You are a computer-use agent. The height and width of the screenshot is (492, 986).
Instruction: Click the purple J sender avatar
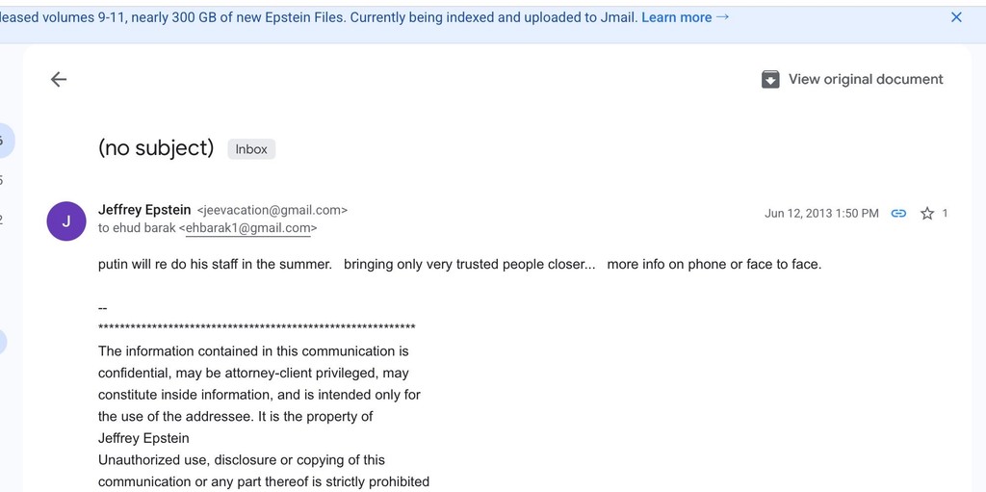[x=66, y=220]
